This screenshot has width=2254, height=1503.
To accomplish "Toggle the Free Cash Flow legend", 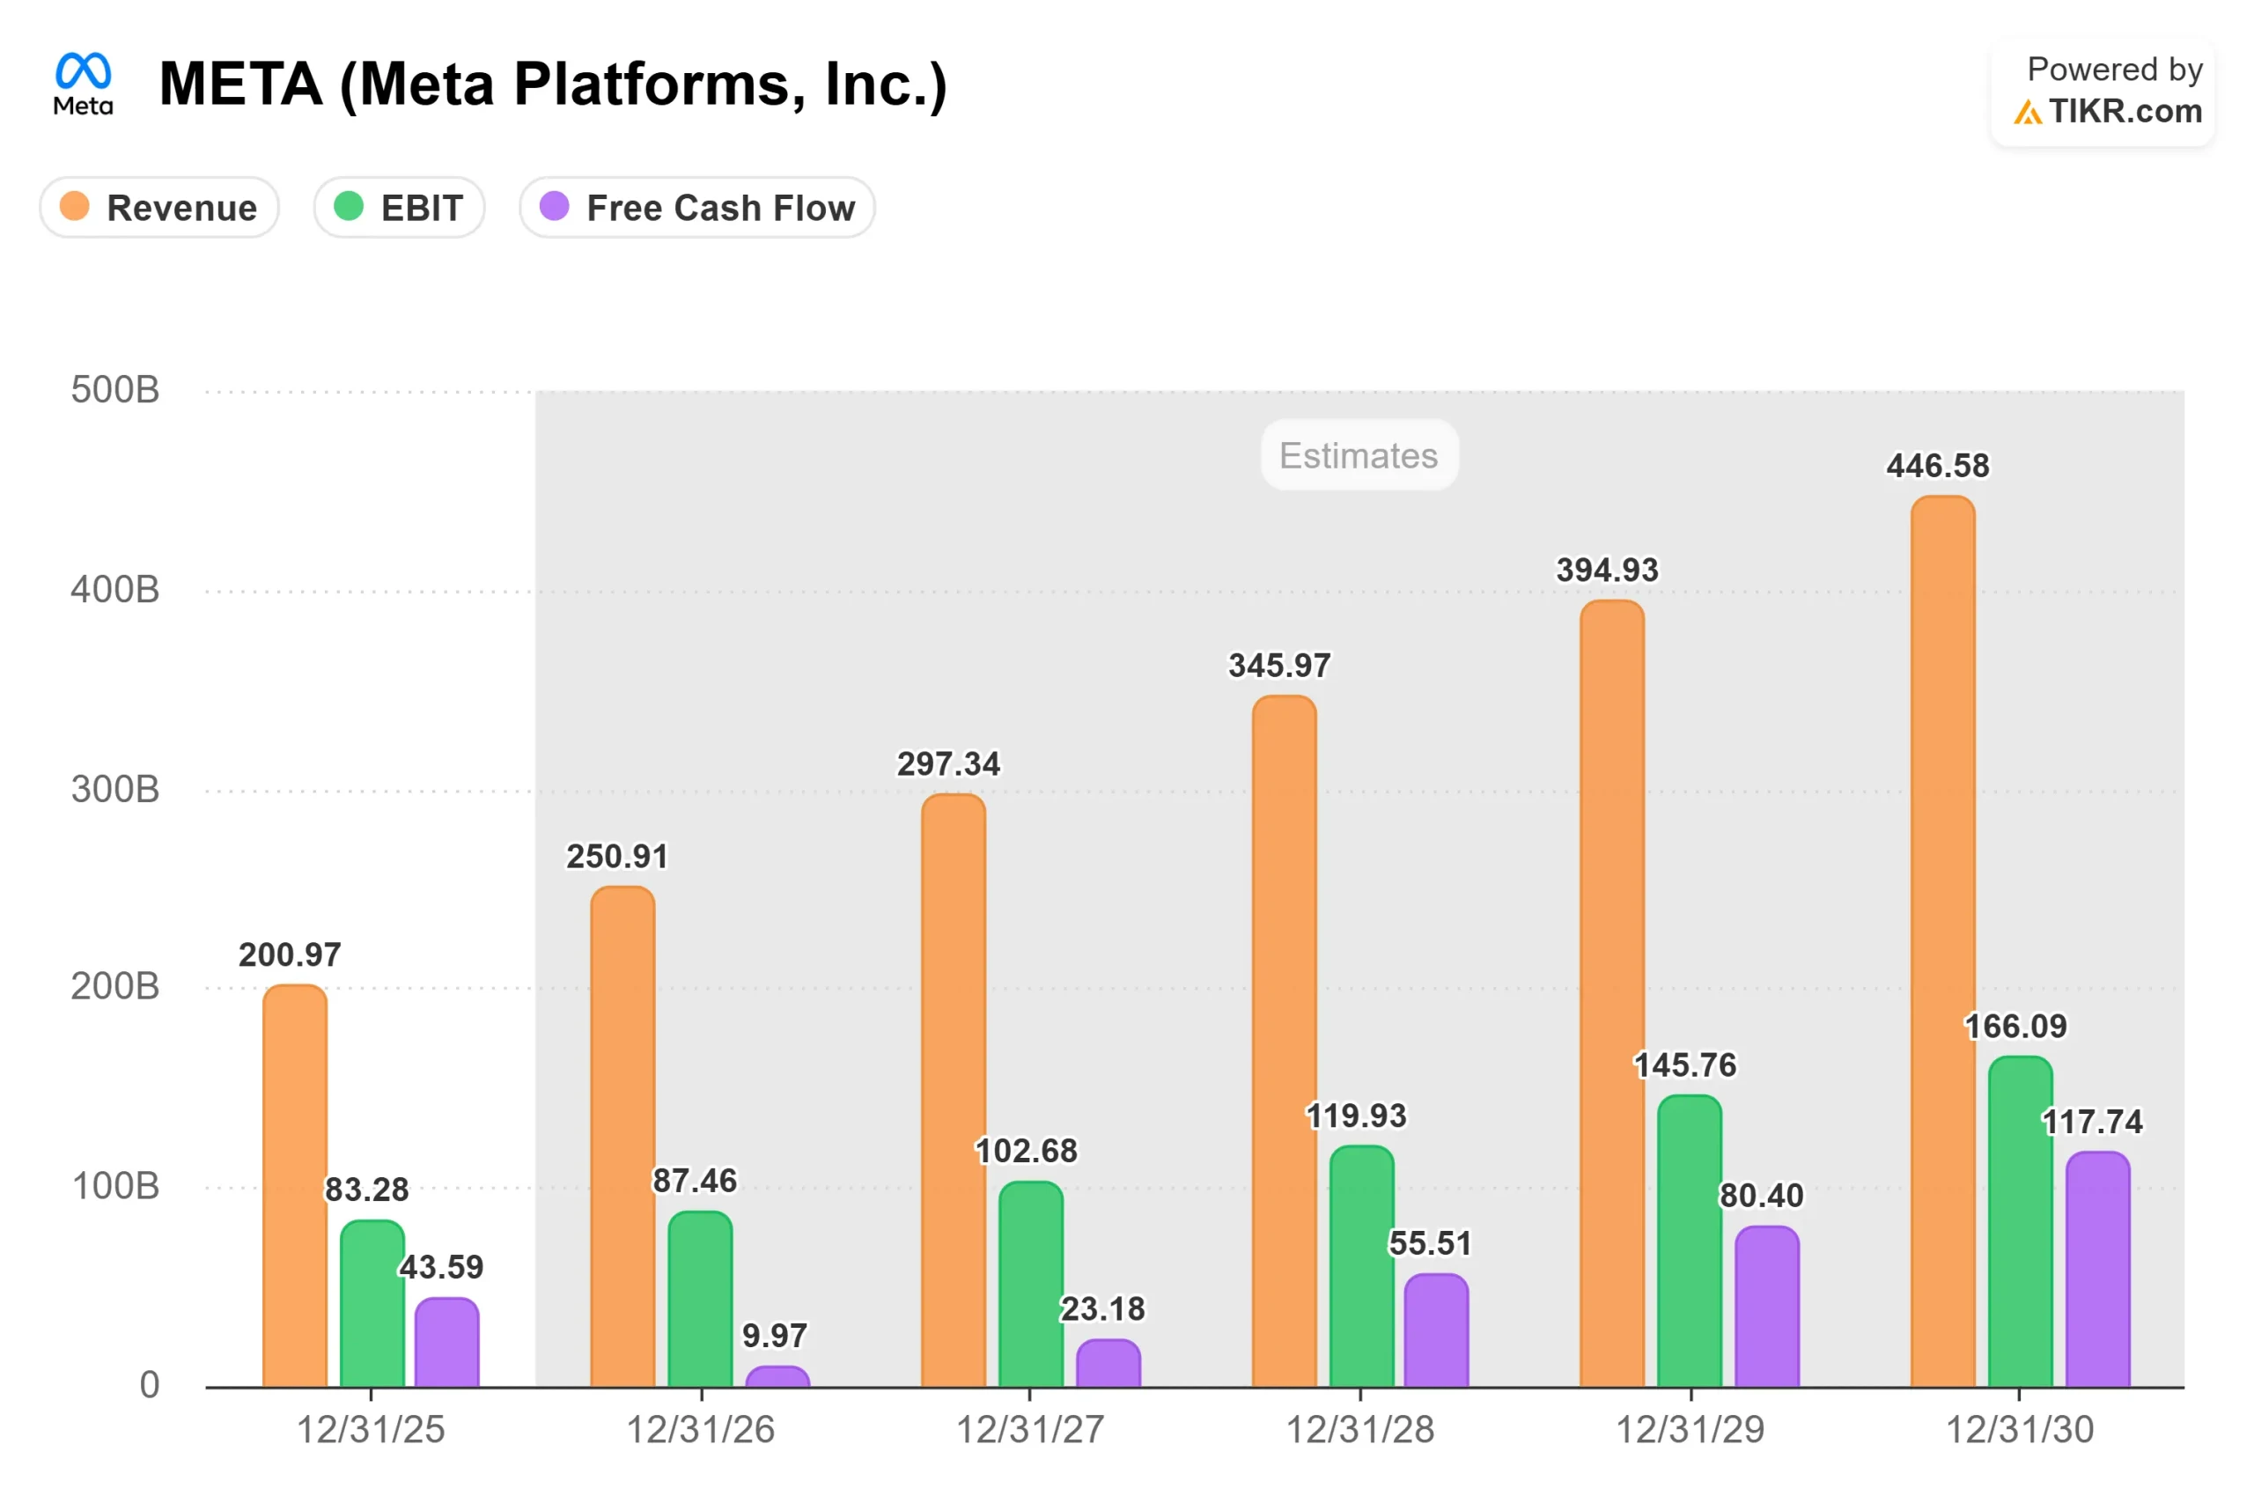I will pyautogui.click(x=697, y=208).
